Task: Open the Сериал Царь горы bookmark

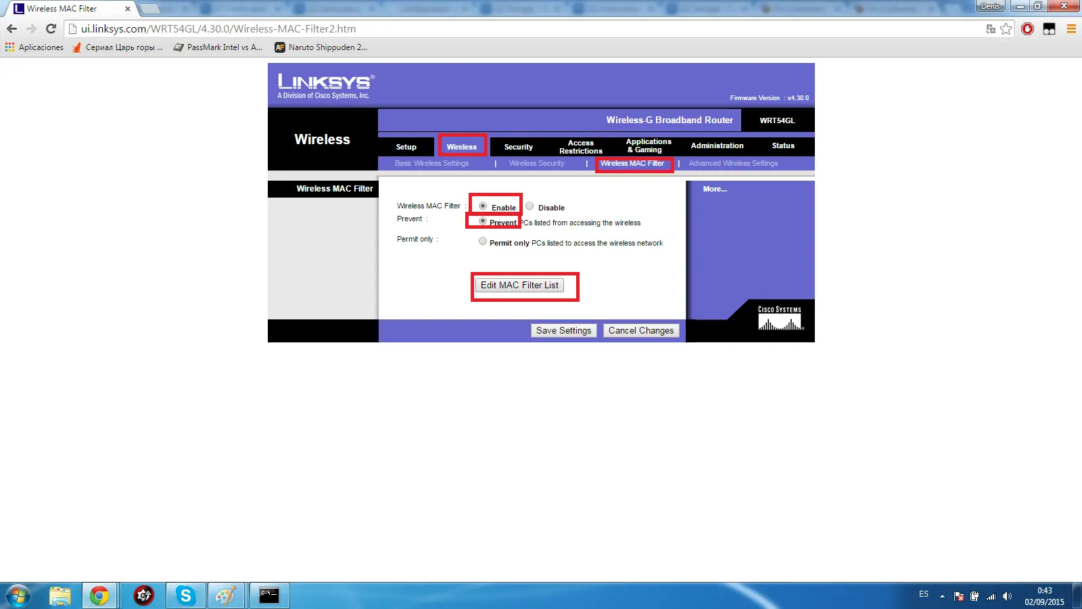Action: [118, 47]
